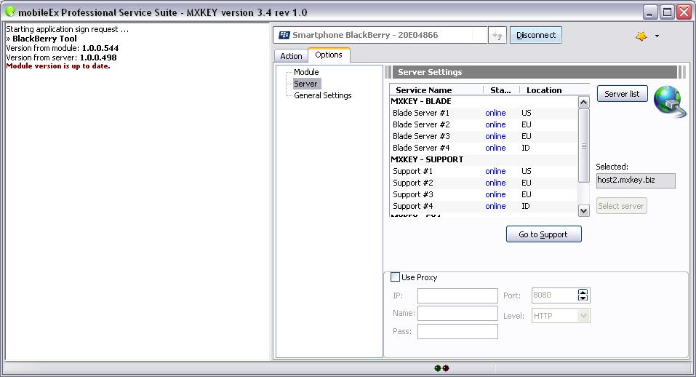Open the Smartphone BlackBerry device dropdown
This screenshot has height=377, width=696.
point(380,35)
